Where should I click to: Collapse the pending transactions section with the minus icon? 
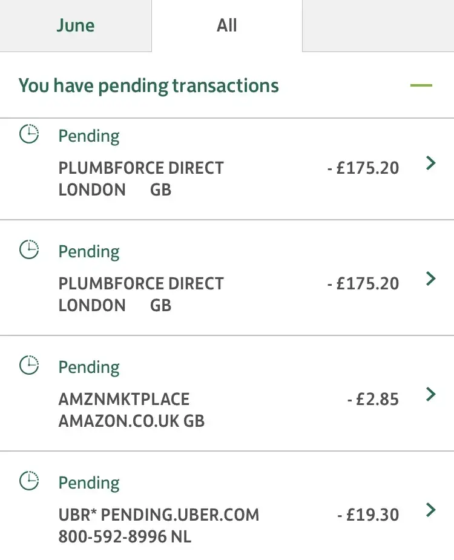point(421,85)
